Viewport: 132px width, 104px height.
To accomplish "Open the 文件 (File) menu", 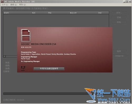I will [x=5, y=5].
